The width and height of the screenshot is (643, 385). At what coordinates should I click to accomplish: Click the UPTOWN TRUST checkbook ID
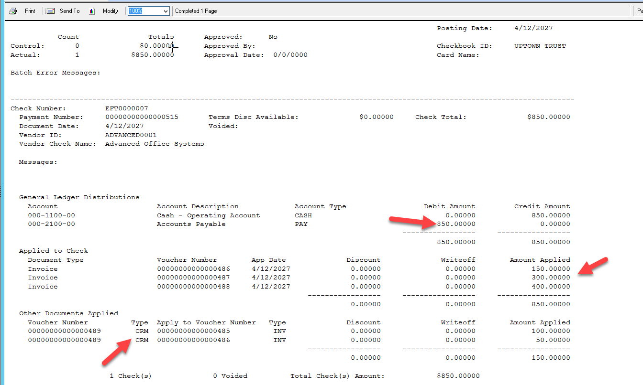click(540, 46)
